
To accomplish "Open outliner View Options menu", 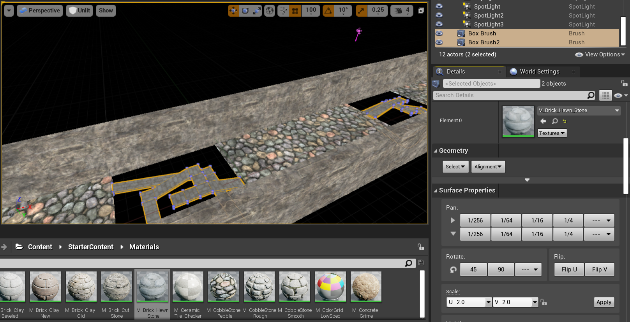I will (600, 54).
